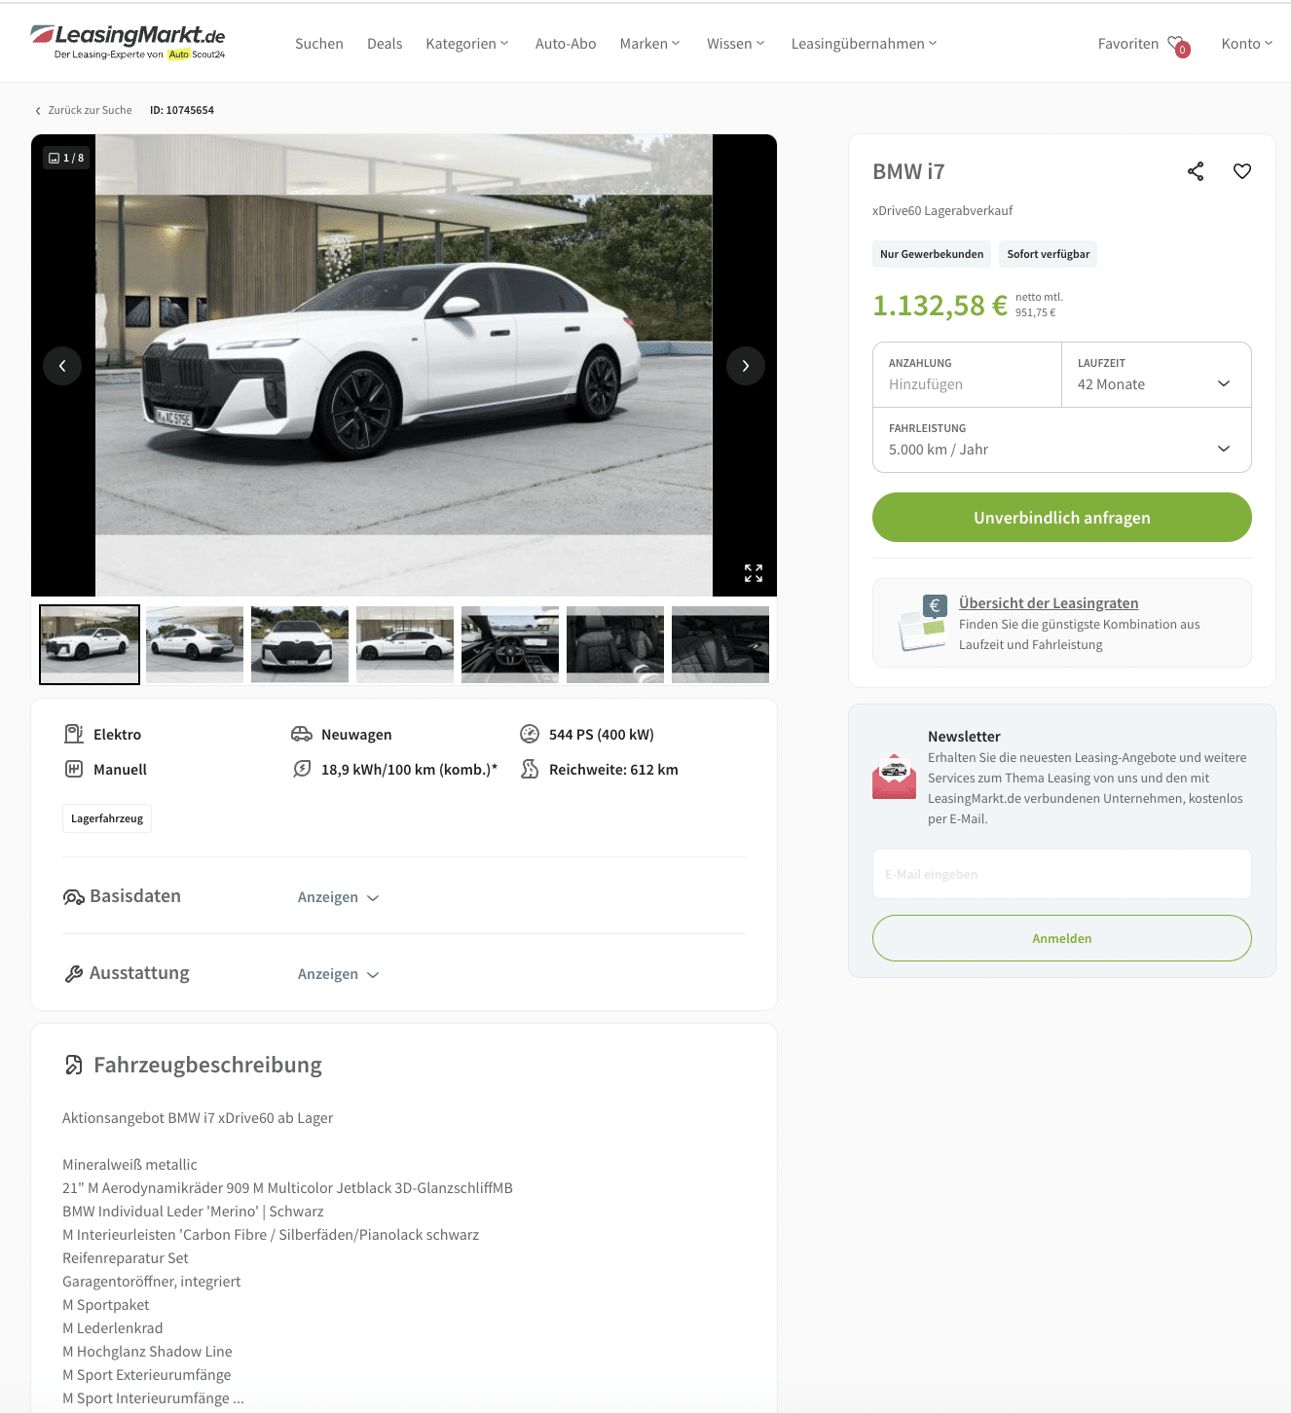Viewport: 1291px width, 1413px height.
Task: Click Unverbindlich anfragen button
Action: point(1062,518)
